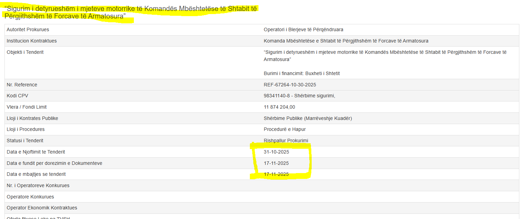Select the 'Autoritet Prokurues' row label
520x219 pixels.
(28, 29)
